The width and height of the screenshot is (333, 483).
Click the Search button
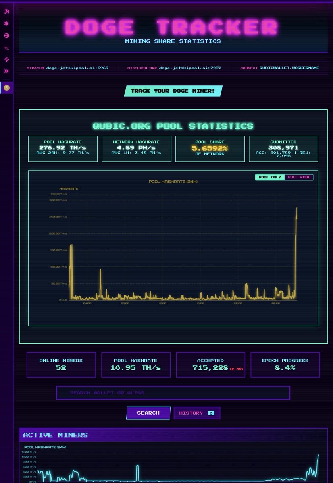tap(148, 413)
